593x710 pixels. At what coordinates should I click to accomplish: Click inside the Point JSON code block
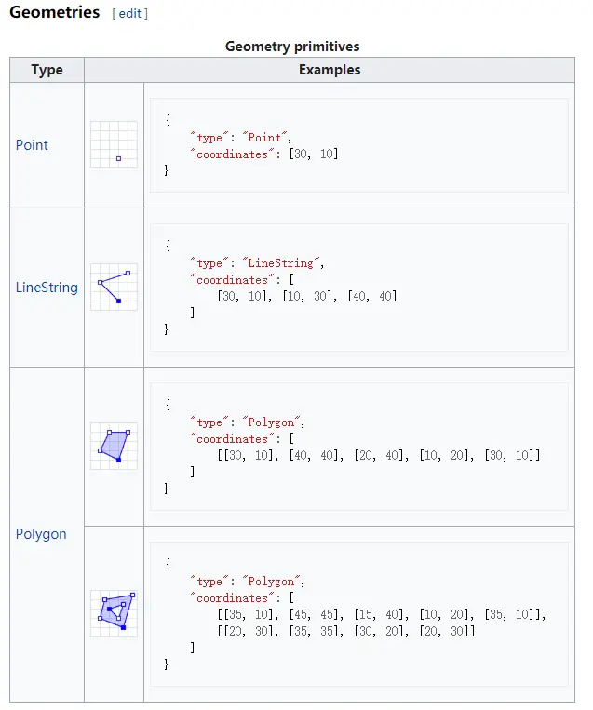(358, 145)
